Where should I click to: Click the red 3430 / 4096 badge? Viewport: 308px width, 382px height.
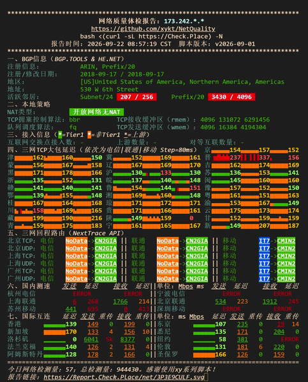[x=231, y=97]
